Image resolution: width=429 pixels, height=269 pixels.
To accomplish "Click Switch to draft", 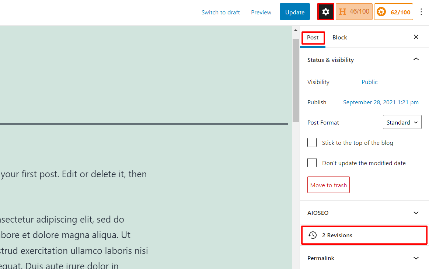I will point(220,12).
